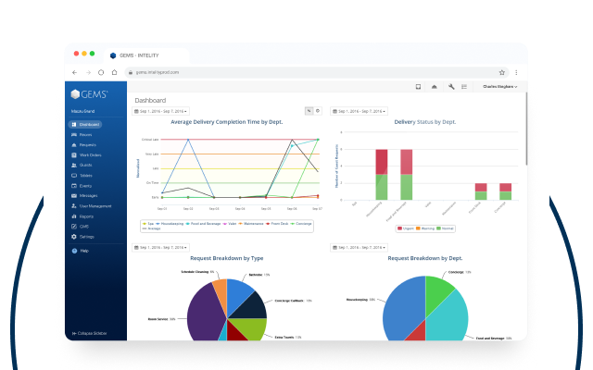This screenshot has height=370, width=593.
Task: Open the inbox tray icon in header
Action: pos(418,87)
